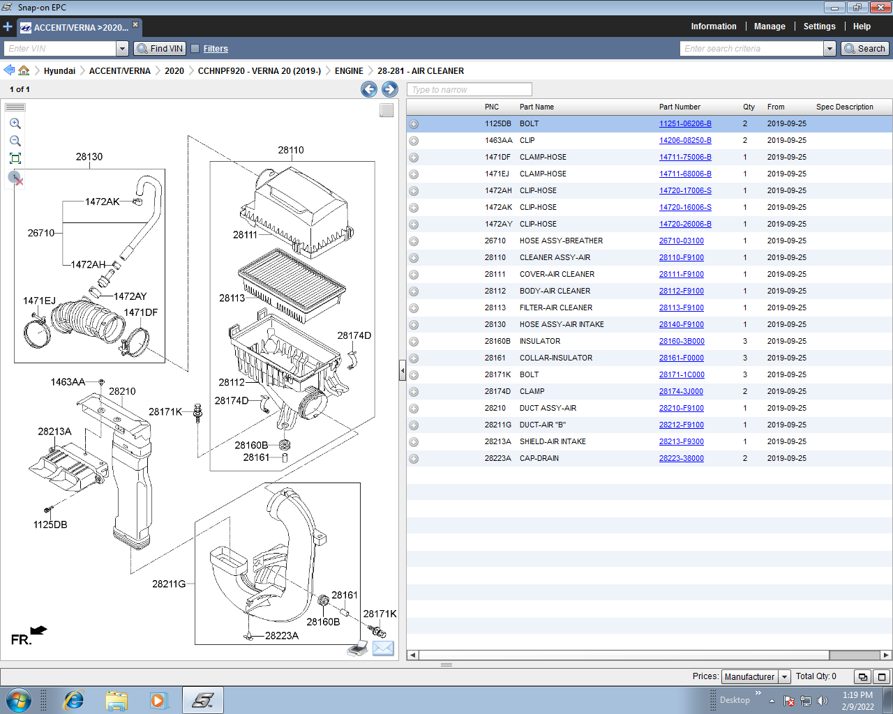
Task: Click the back arrow in breadcrumb bar
Action: [x=9, y=70]
